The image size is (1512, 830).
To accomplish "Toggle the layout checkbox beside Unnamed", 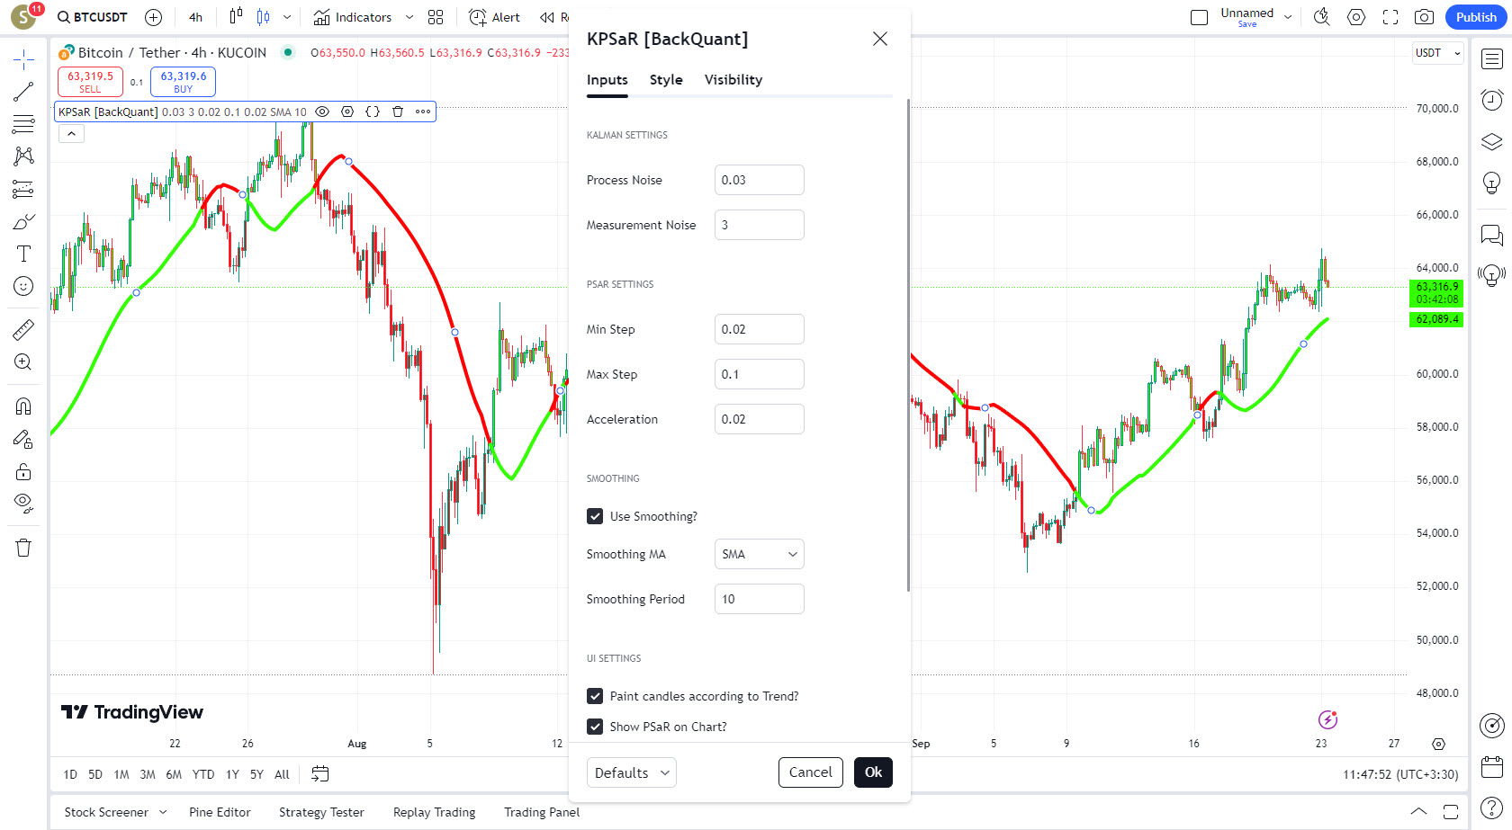I will click(1199, 17).
